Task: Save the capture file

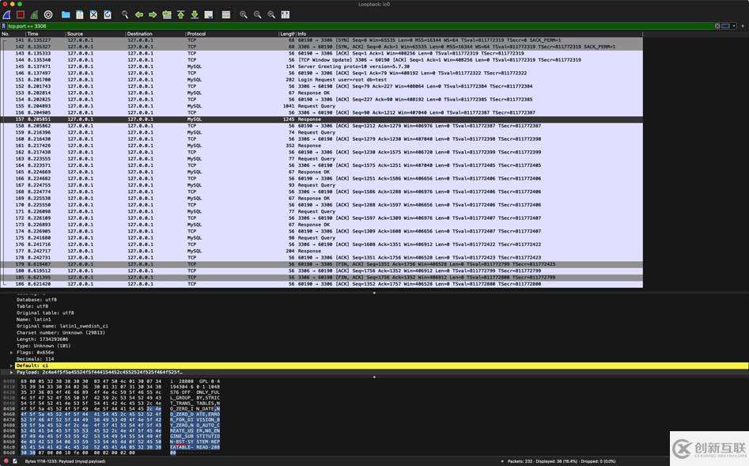Action: pos(80,15)
